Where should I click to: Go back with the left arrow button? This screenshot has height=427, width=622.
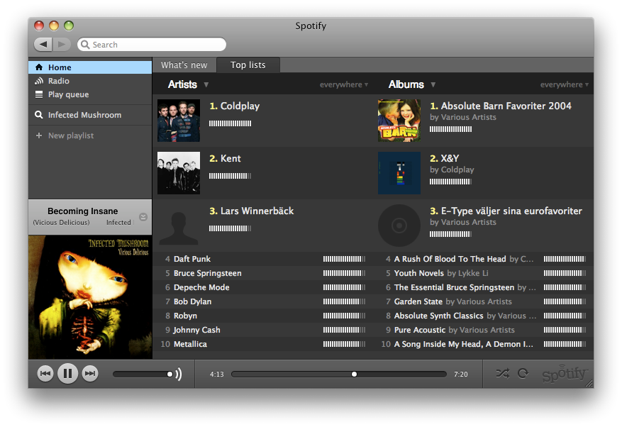pos(43,45)
